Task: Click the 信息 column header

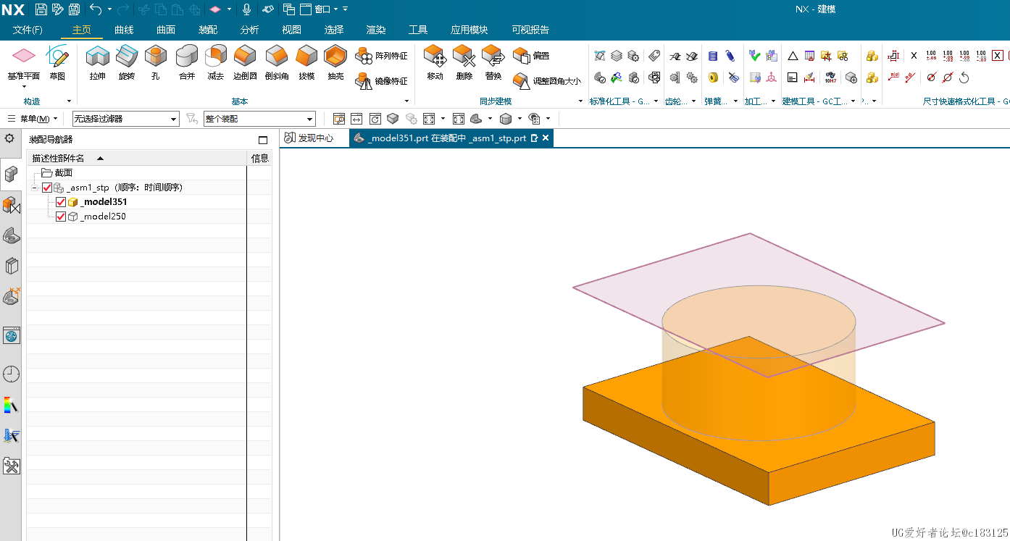Action: pyautogui.click(x=259, y=159)
